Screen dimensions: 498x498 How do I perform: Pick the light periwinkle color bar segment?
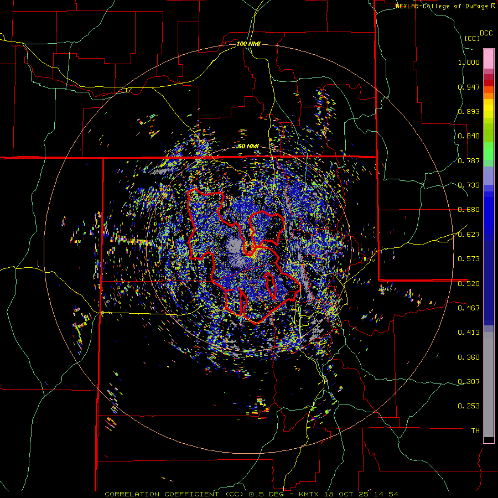coord(489,175)
